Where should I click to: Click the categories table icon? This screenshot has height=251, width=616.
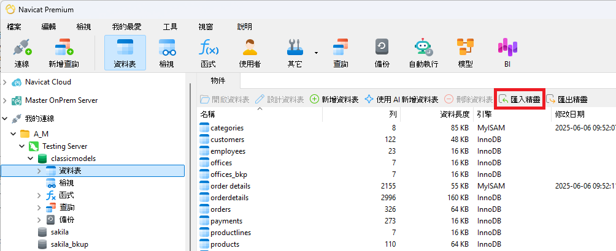click(x=204, y=128)
